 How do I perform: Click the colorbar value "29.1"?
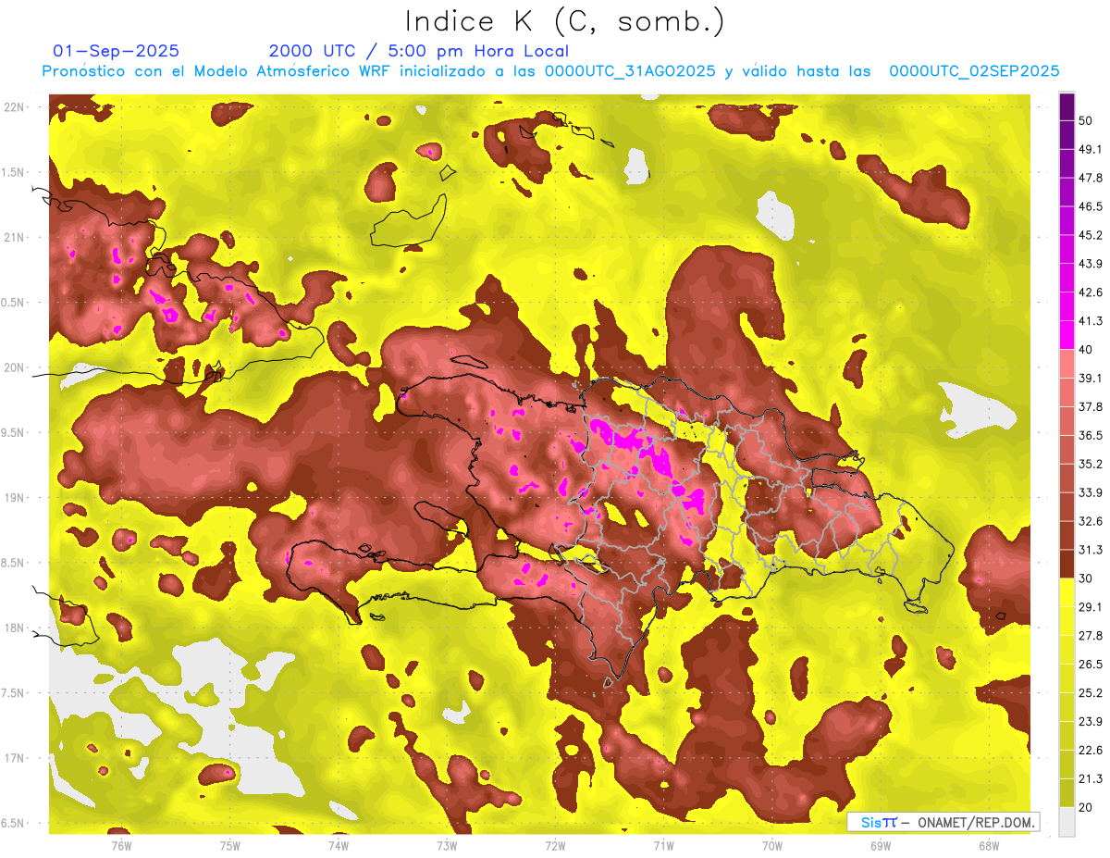click(1090, 607)
